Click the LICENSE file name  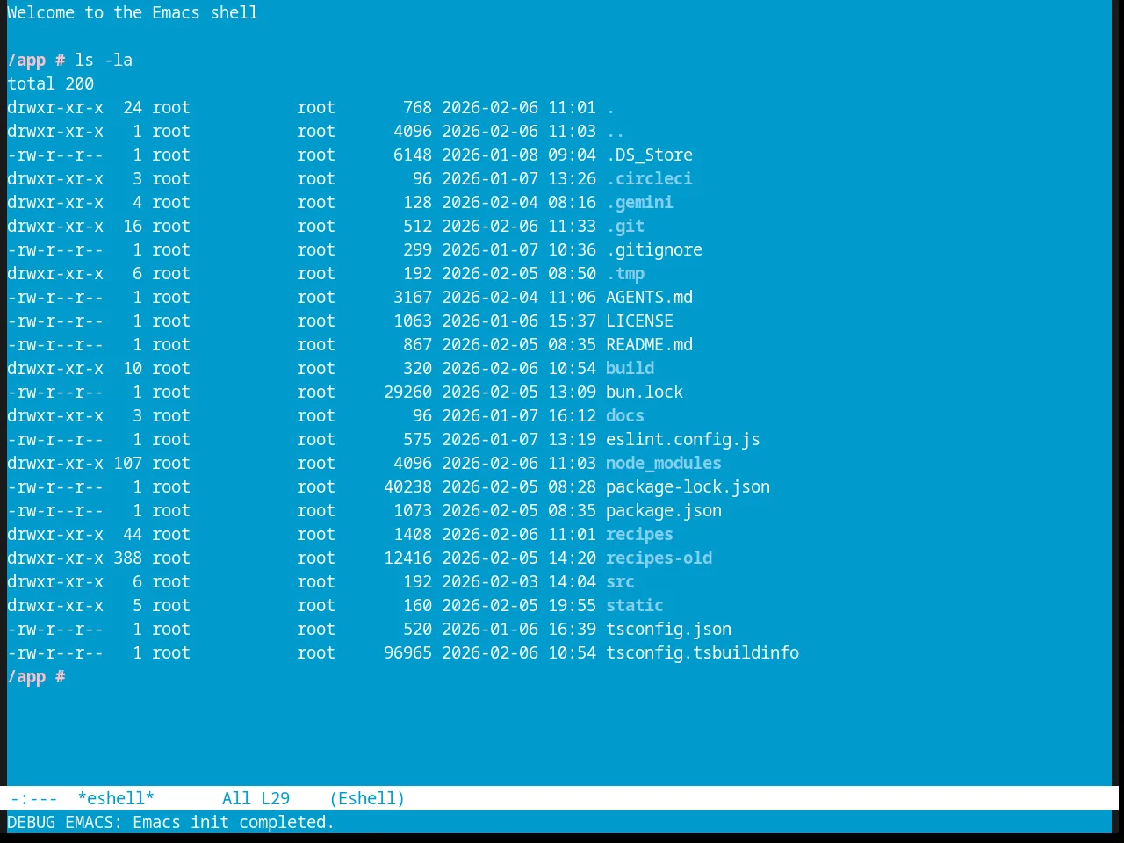point(639,321)
